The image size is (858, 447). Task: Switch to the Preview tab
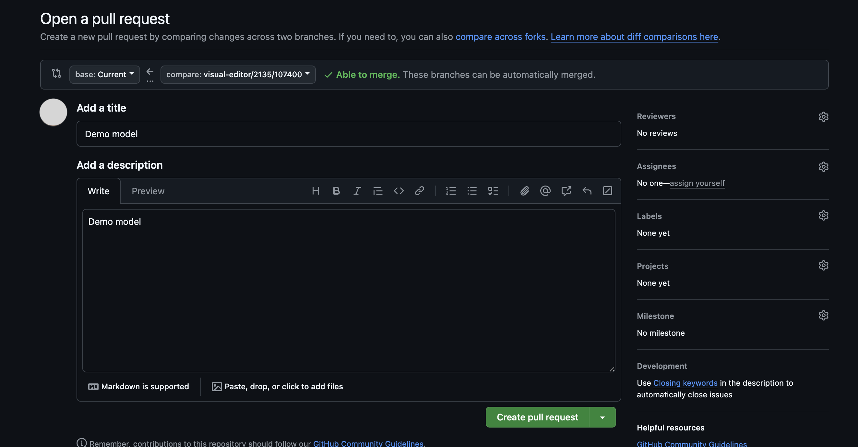[x=148, y=191]
